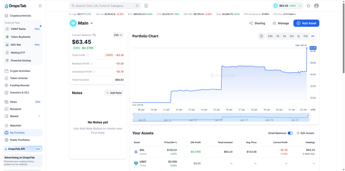The image size is (345, 171).
Task: Select 7d chart range
Action: pos(278,36)
